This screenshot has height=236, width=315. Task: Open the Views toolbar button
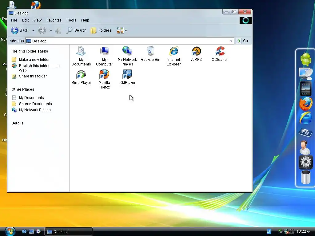point(122,30)
